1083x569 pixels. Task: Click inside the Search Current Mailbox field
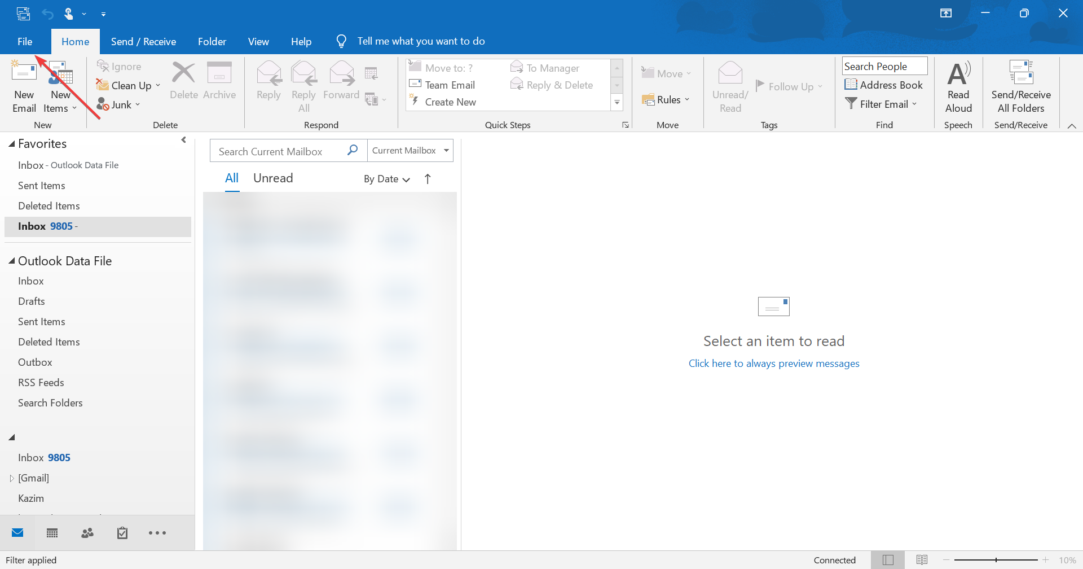(x=276, y=150)
